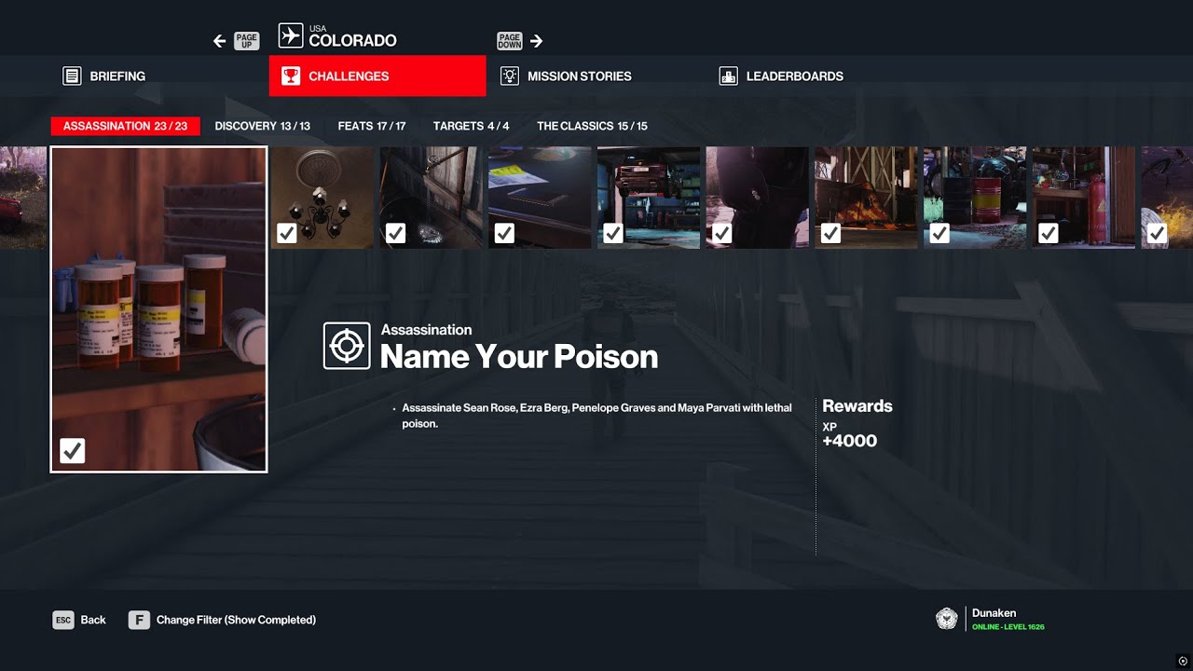Click the assassination crosshair target icon

pos(347,346)
